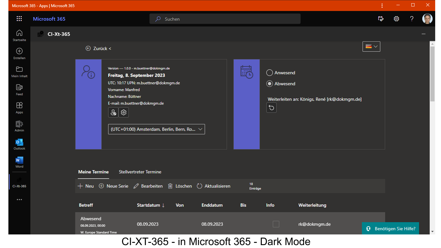Click rk@dokmgm.de in the Weiterleitung column
The width and height of the screenshot is (441, 248).
tap(314, 224)
